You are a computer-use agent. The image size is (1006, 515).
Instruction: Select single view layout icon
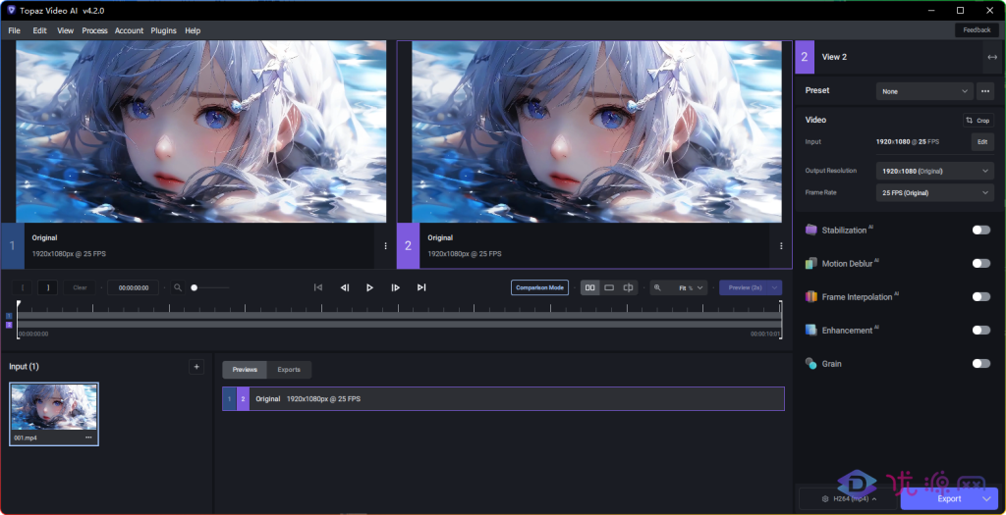(609, 287)
